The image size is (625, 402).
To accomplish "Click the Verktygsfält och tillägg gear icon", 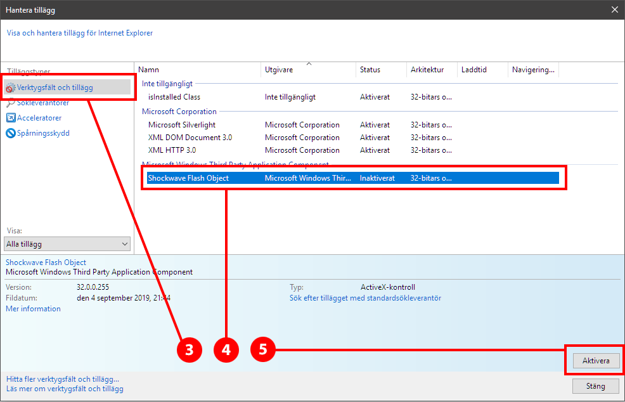I will click(11, 88).
